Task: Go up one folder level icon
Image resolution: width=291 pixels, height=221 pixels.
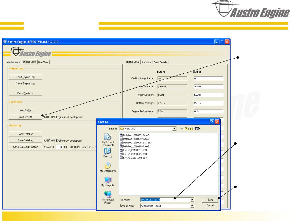Action: pyautogui.click(x=187, y=128)
